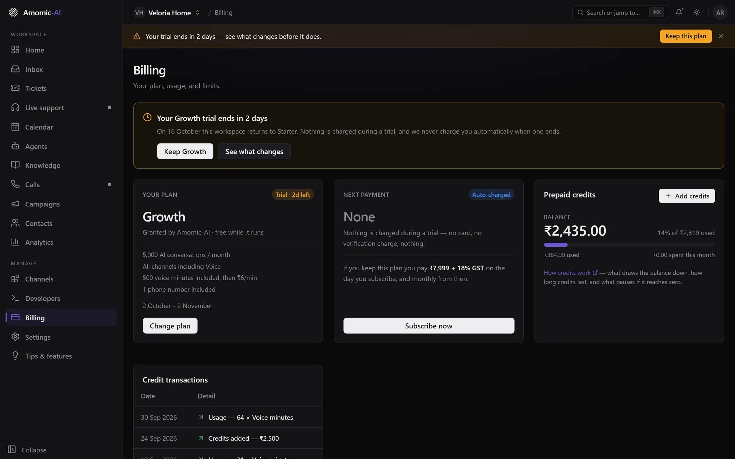Image resolution: width=735 pixels, height=459 pixels.
Task: Click 30 Sep 2026 transaction date
Action: pyautogui.click(x=159, y=417)
